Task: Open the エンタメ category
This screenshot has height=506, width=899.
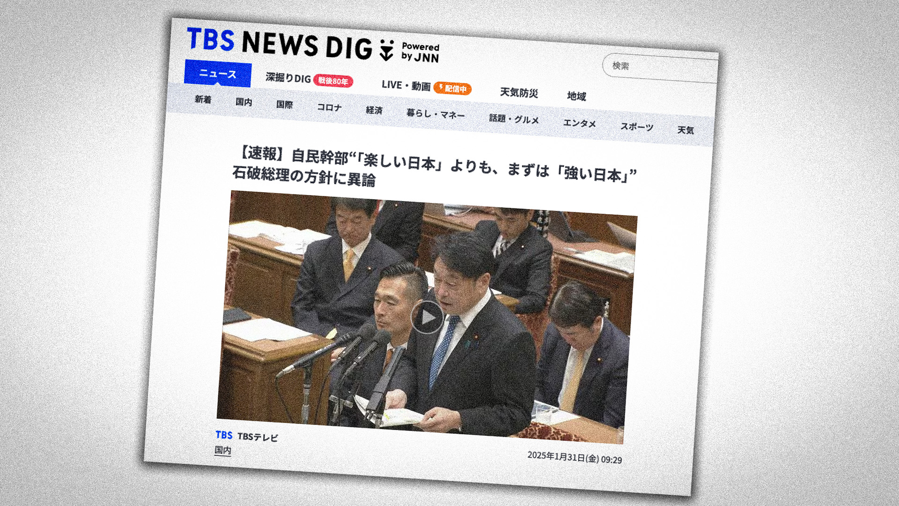Action: [579, 123]
